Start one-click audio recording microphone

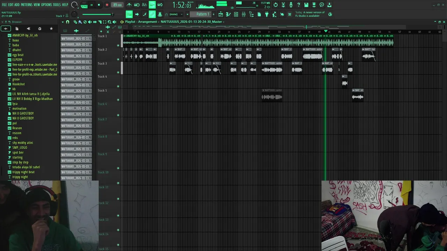(291, 5)
